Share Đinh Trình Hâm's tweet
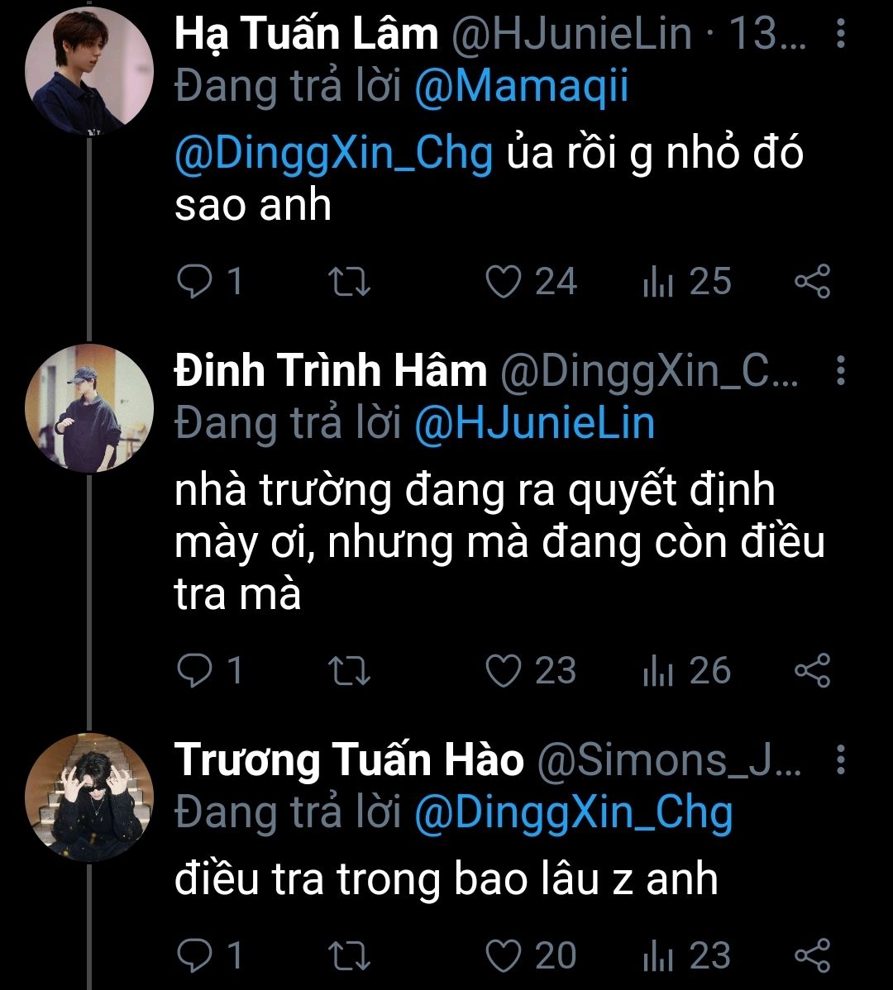The height and width of the screenshot is (990, 893). [812, 670]
